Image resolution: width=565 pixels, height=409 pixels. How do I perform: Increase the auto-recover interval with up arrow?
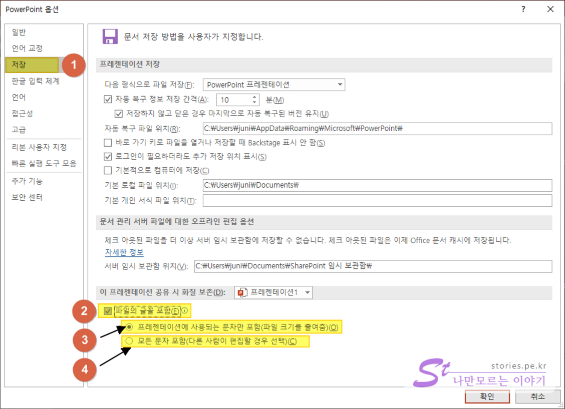tap(255, 97)
